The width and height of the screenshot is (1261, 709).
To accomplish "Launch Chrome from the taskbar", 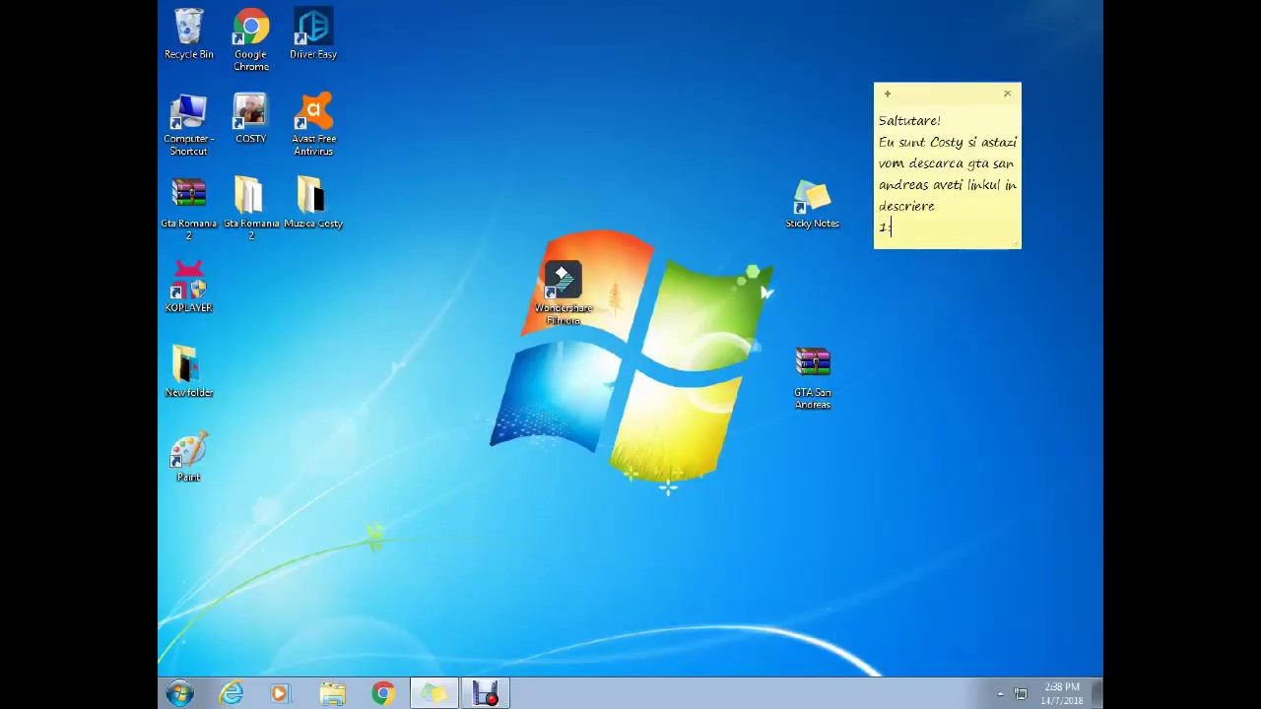I will click(383, 693).
